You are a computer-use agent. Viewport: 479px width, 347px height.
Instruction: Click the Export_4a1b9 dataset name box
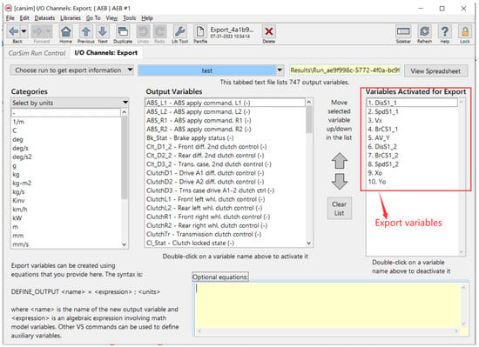click(233, 32)
